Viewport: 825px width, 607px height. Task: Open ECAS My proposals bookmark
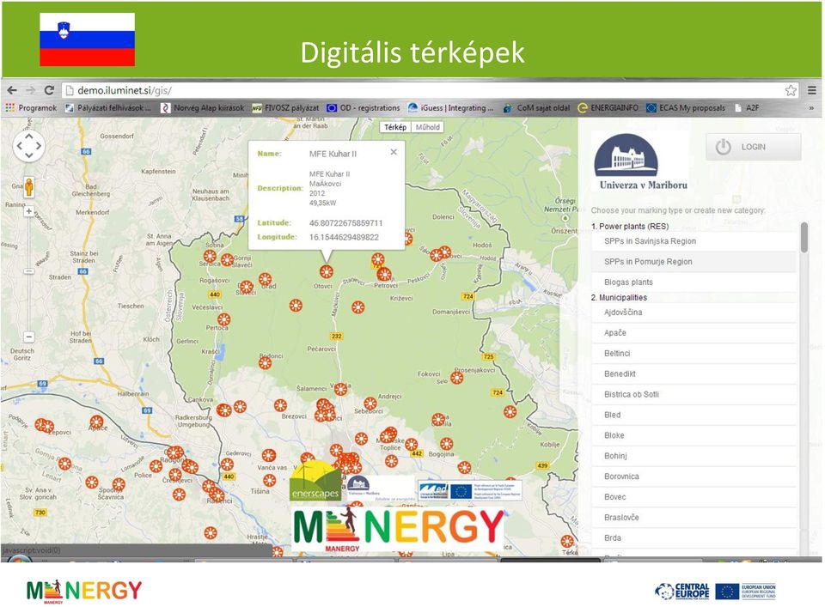click(x=686, y=107)
